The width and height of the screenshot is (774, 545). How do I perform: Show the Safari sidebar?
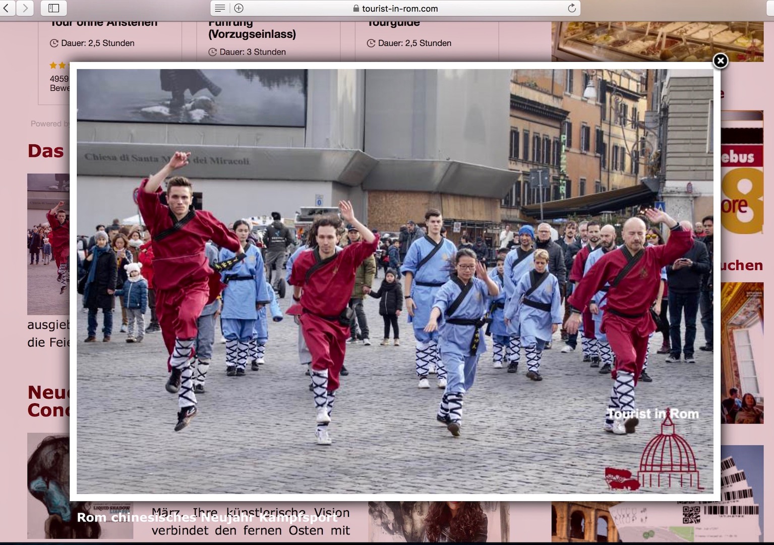(53, 8)
